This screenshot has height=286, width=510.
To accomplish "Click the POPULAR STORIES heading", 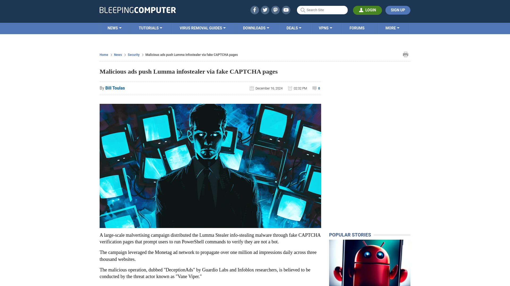I will point(350,235).
